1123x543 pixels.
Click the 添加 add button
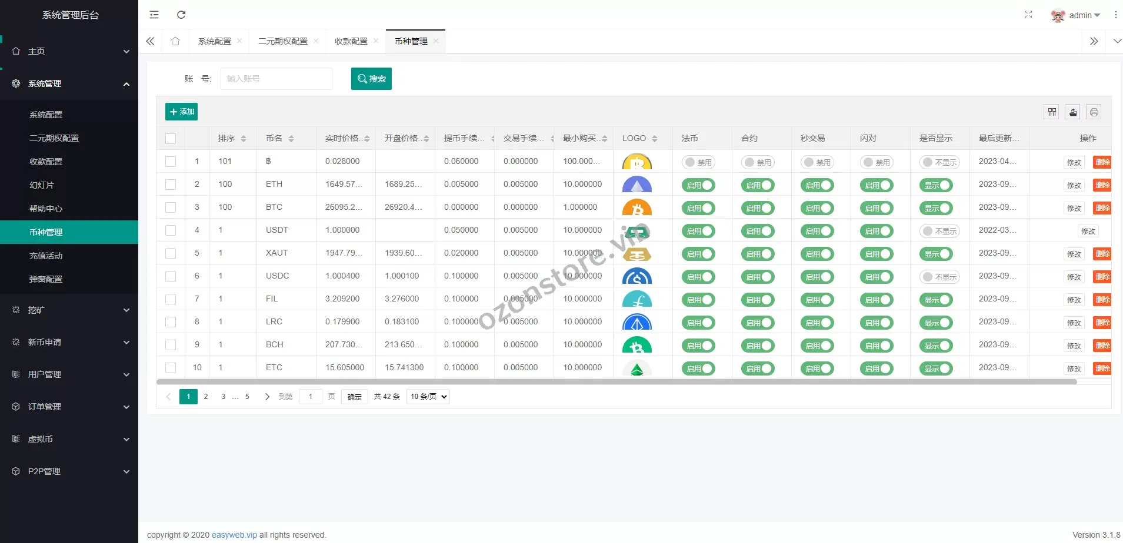[x=181, y=112]
